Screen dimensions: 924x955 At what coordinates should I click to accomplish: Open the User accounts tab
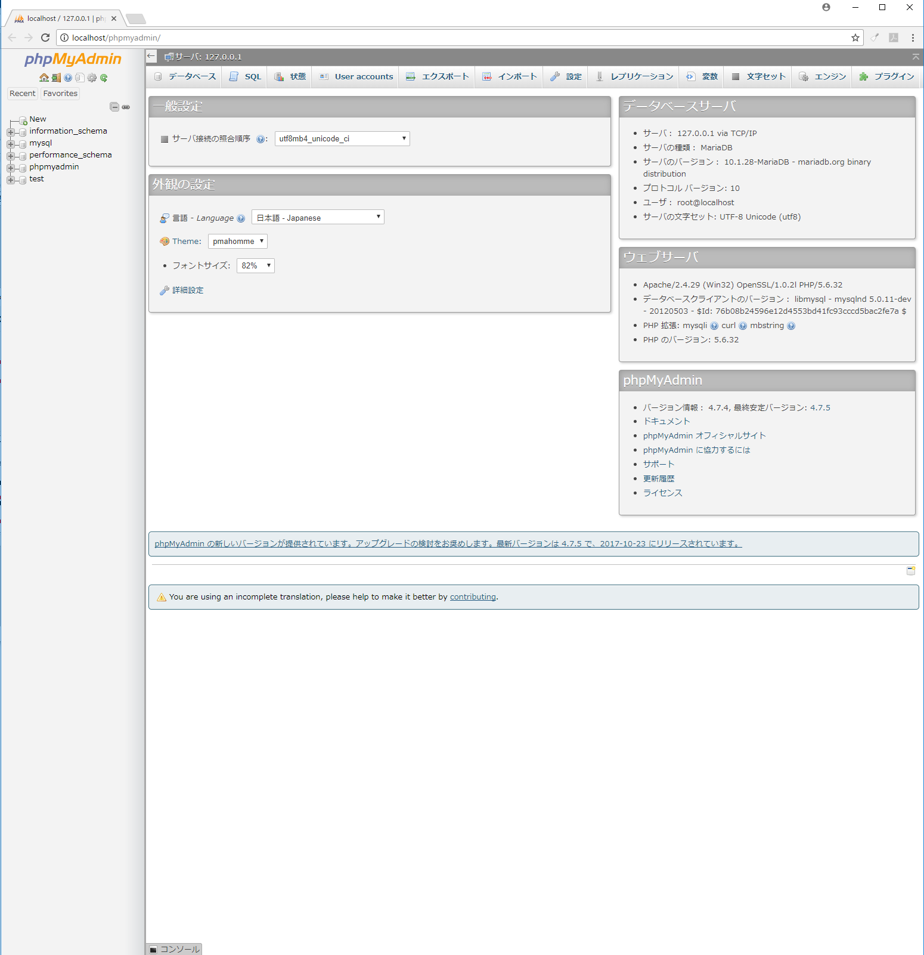point(356,76)
